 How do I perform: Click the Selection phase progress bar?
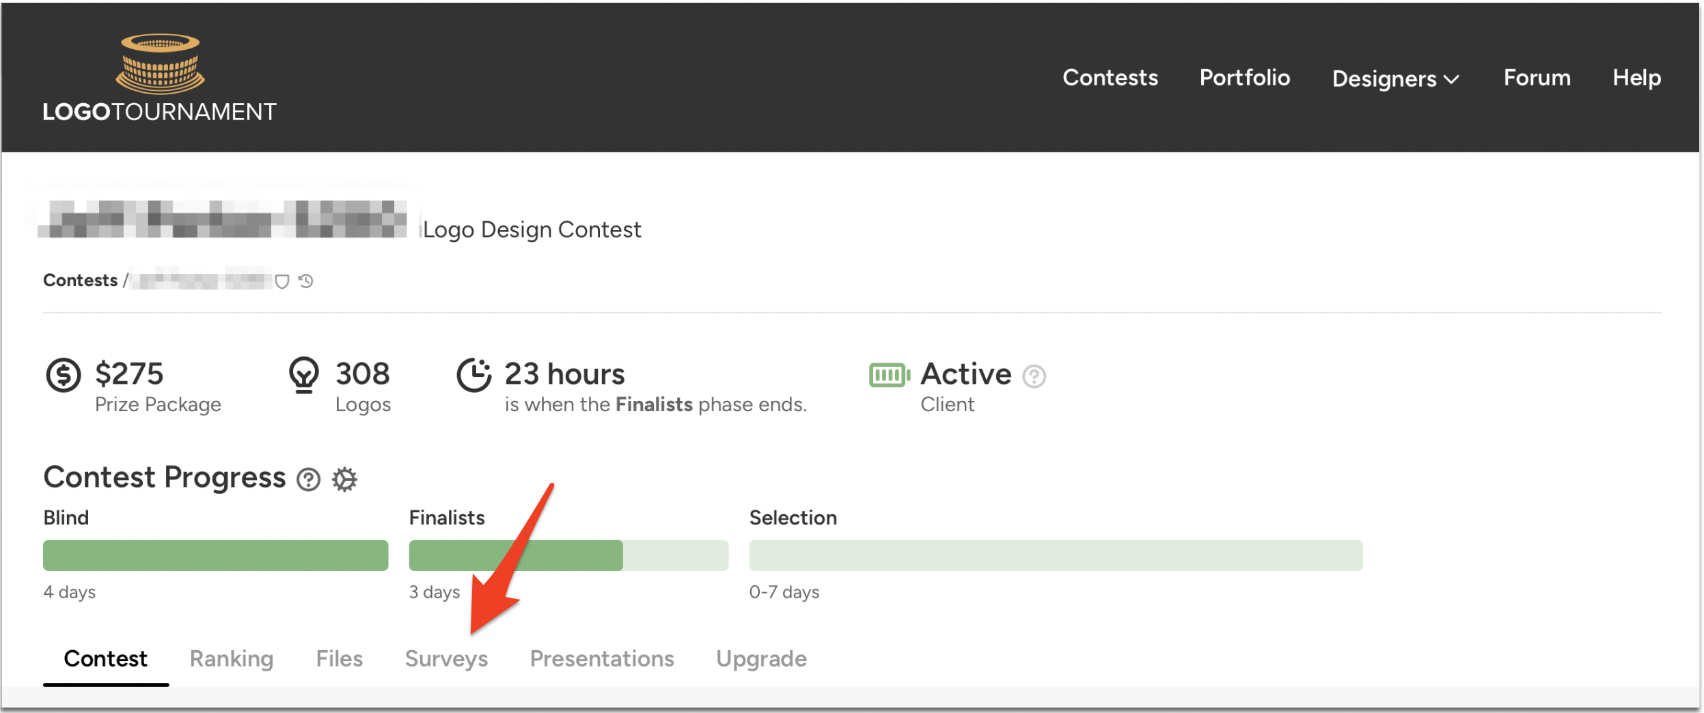1056,555
